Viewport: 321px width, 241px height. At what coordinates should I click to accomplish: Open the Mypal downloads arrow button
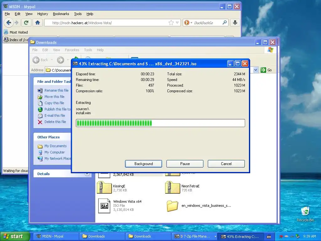click(x=235, y=23)
